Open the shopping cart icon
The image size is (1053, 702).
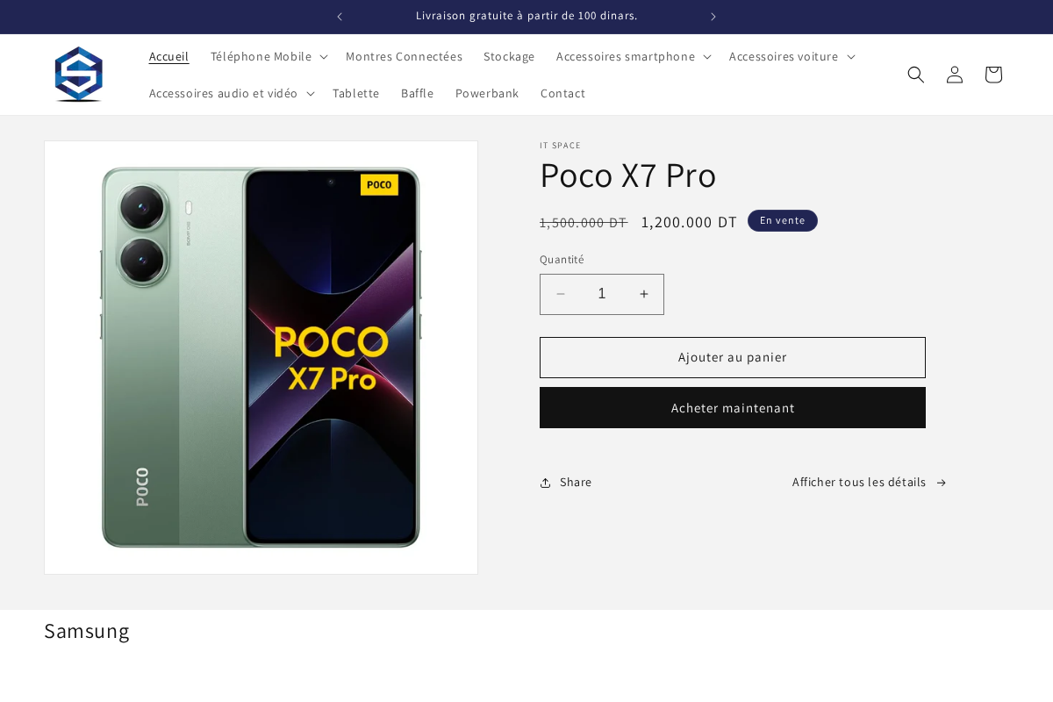(x=992, y=75)
